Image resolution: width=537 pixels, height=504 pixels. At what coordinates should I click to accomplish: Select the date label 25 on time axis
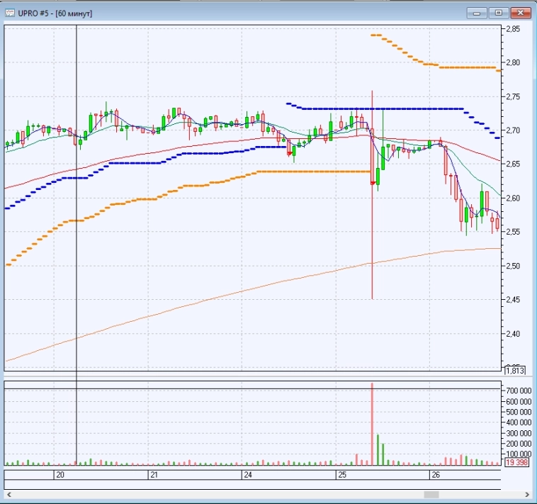pyautogui.click(x=341, y=475)
